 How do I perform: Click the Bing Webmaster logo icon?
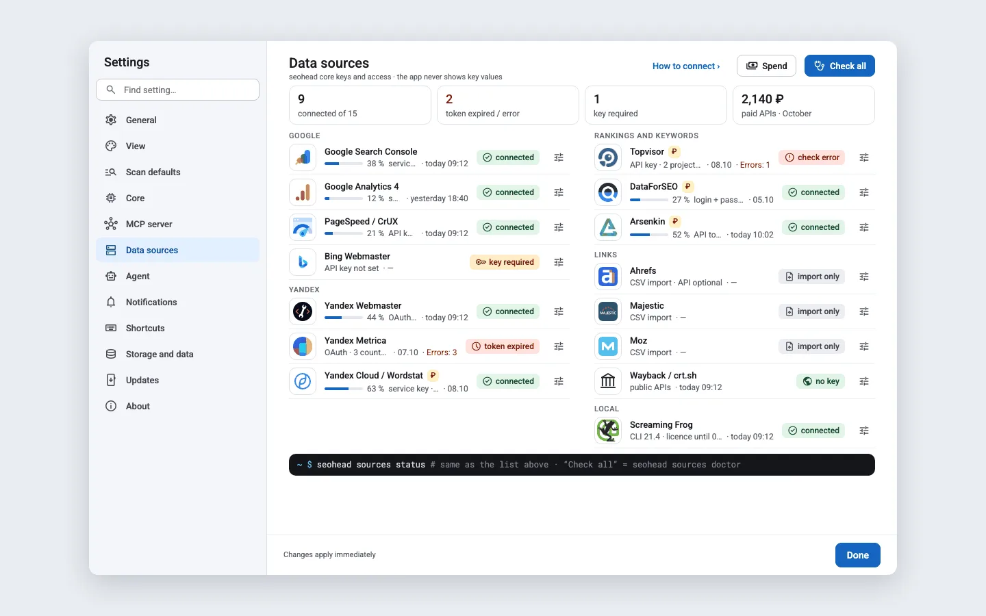303,262
